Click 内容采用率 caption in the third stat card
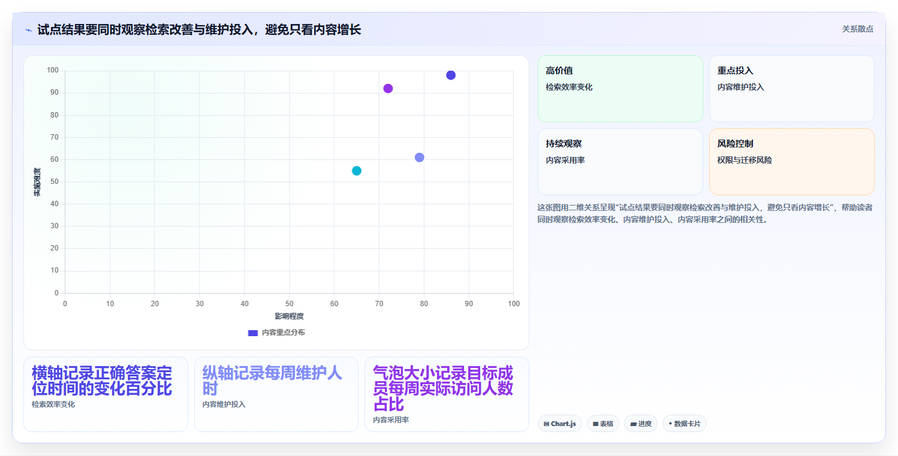Viewport: 898px width, 456px height. tap(391, 420)
